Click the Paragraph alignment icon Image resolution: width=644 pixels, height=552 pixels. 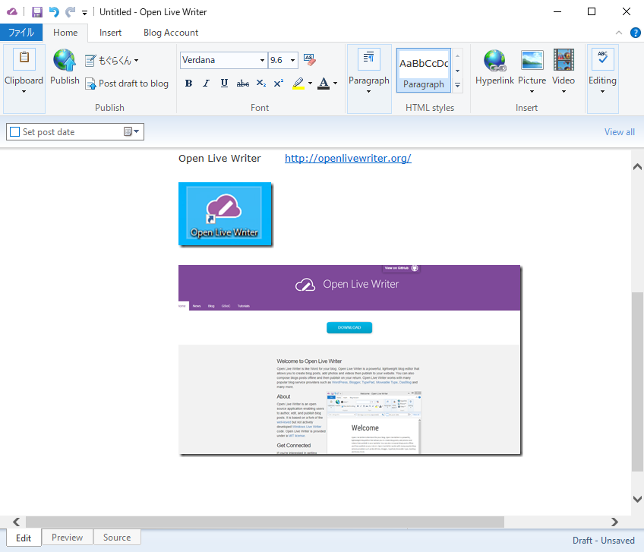(369, 58)
